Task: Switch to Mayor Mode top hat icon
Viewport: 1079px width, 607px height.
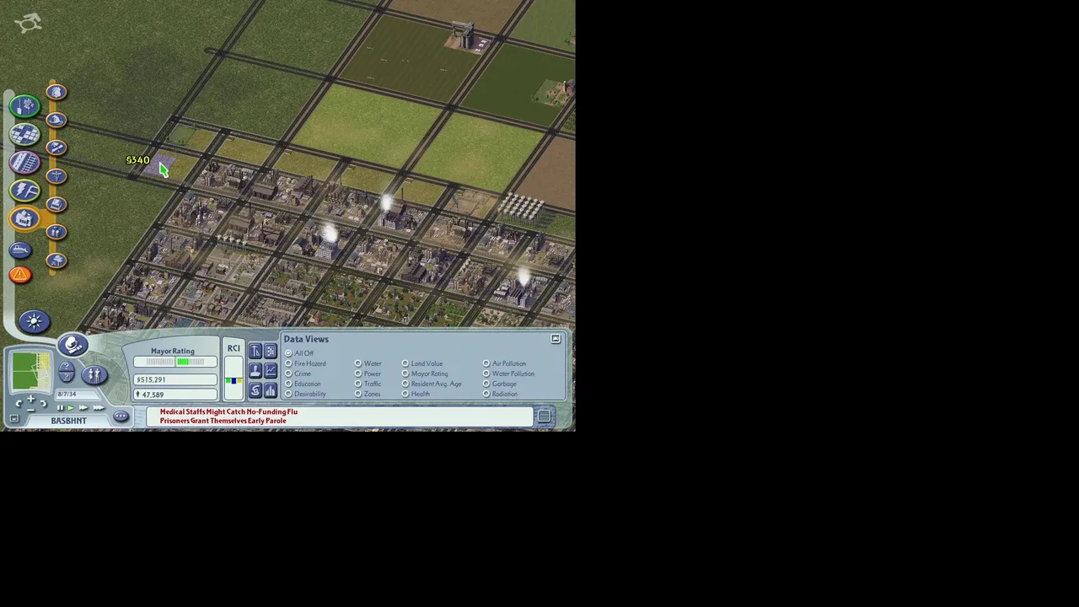Action: [72, 345]
